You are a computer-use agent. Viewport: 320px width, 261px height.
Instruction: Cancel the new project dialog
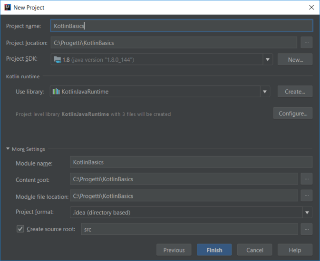254,250
